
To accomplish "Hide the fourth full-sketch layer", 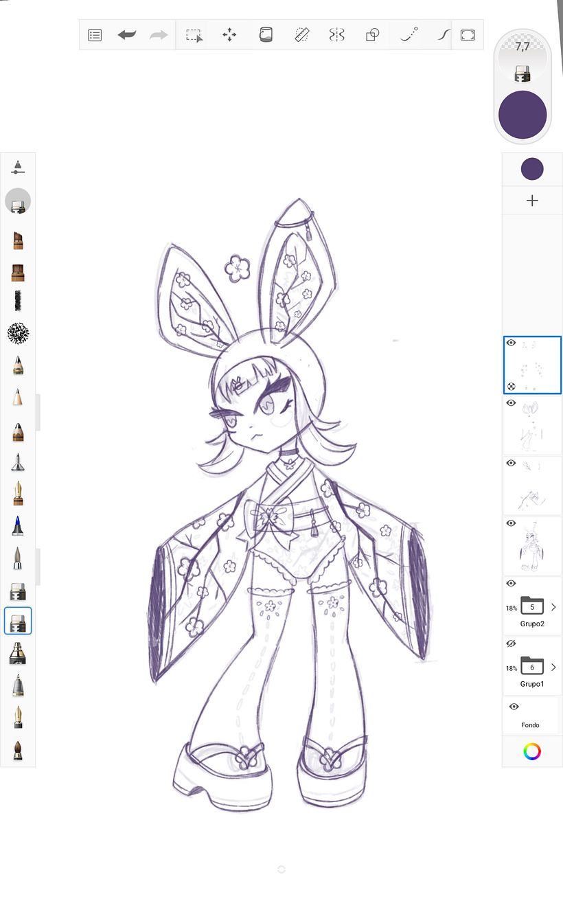I will tap(511, 523).
